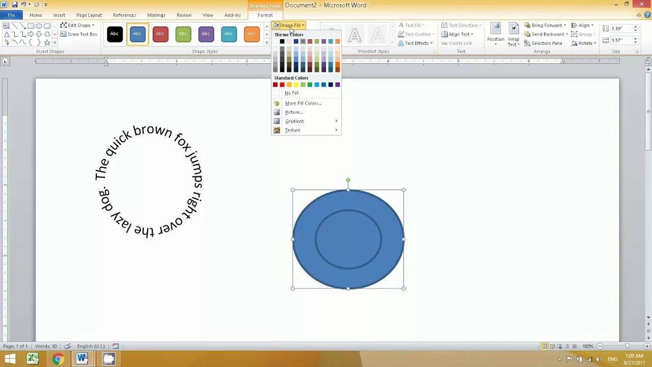Switch to the Review tab

click(x=184, y=15)
